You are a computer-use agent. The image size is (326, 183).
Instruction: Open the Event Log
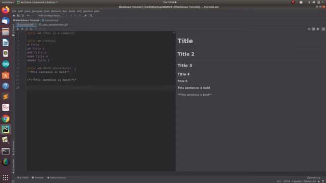(x=314, y=177)
